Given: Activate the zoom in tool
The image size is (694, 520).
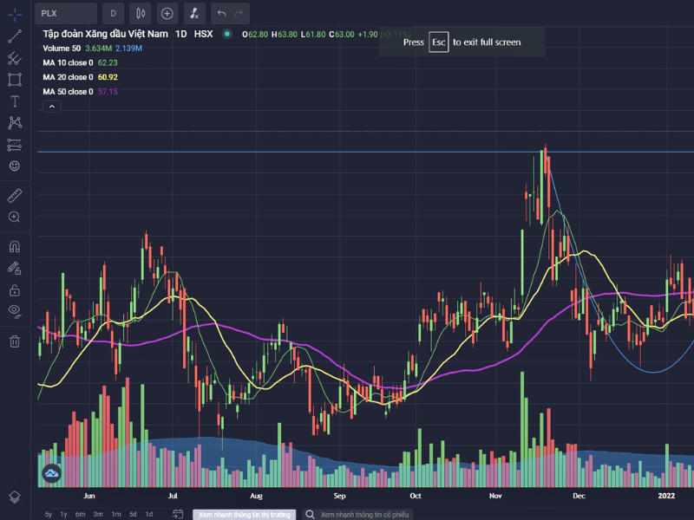Looking at the screenshot, I should [15, 218].
